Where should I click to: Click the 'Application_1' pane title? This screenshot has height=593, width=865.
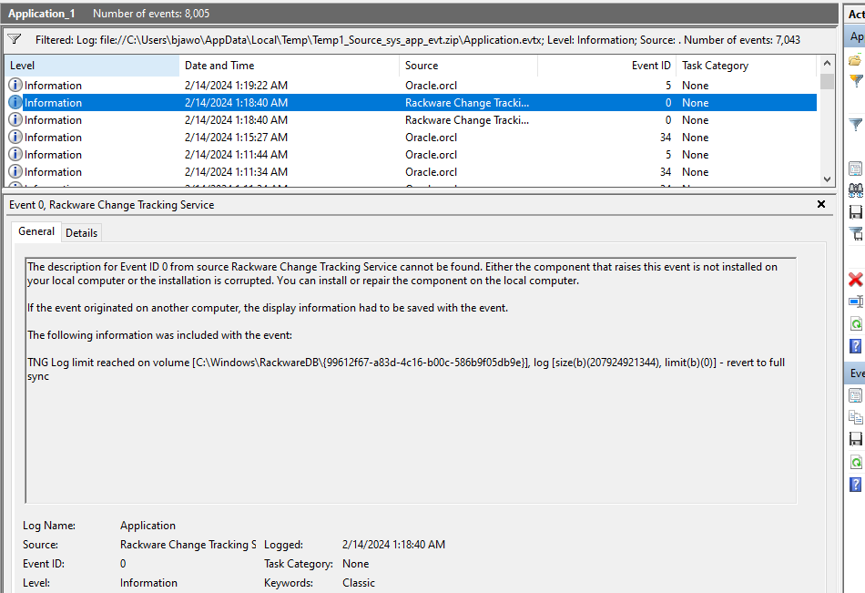41,14
